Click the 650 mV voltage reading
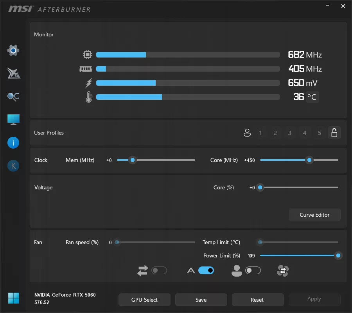The image size is (352, 313). 303,83
